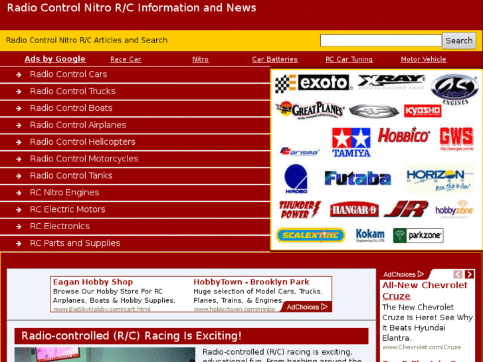483x362 pixels.
Task: Select RC Electronics menu item
Action: [135, 226]
